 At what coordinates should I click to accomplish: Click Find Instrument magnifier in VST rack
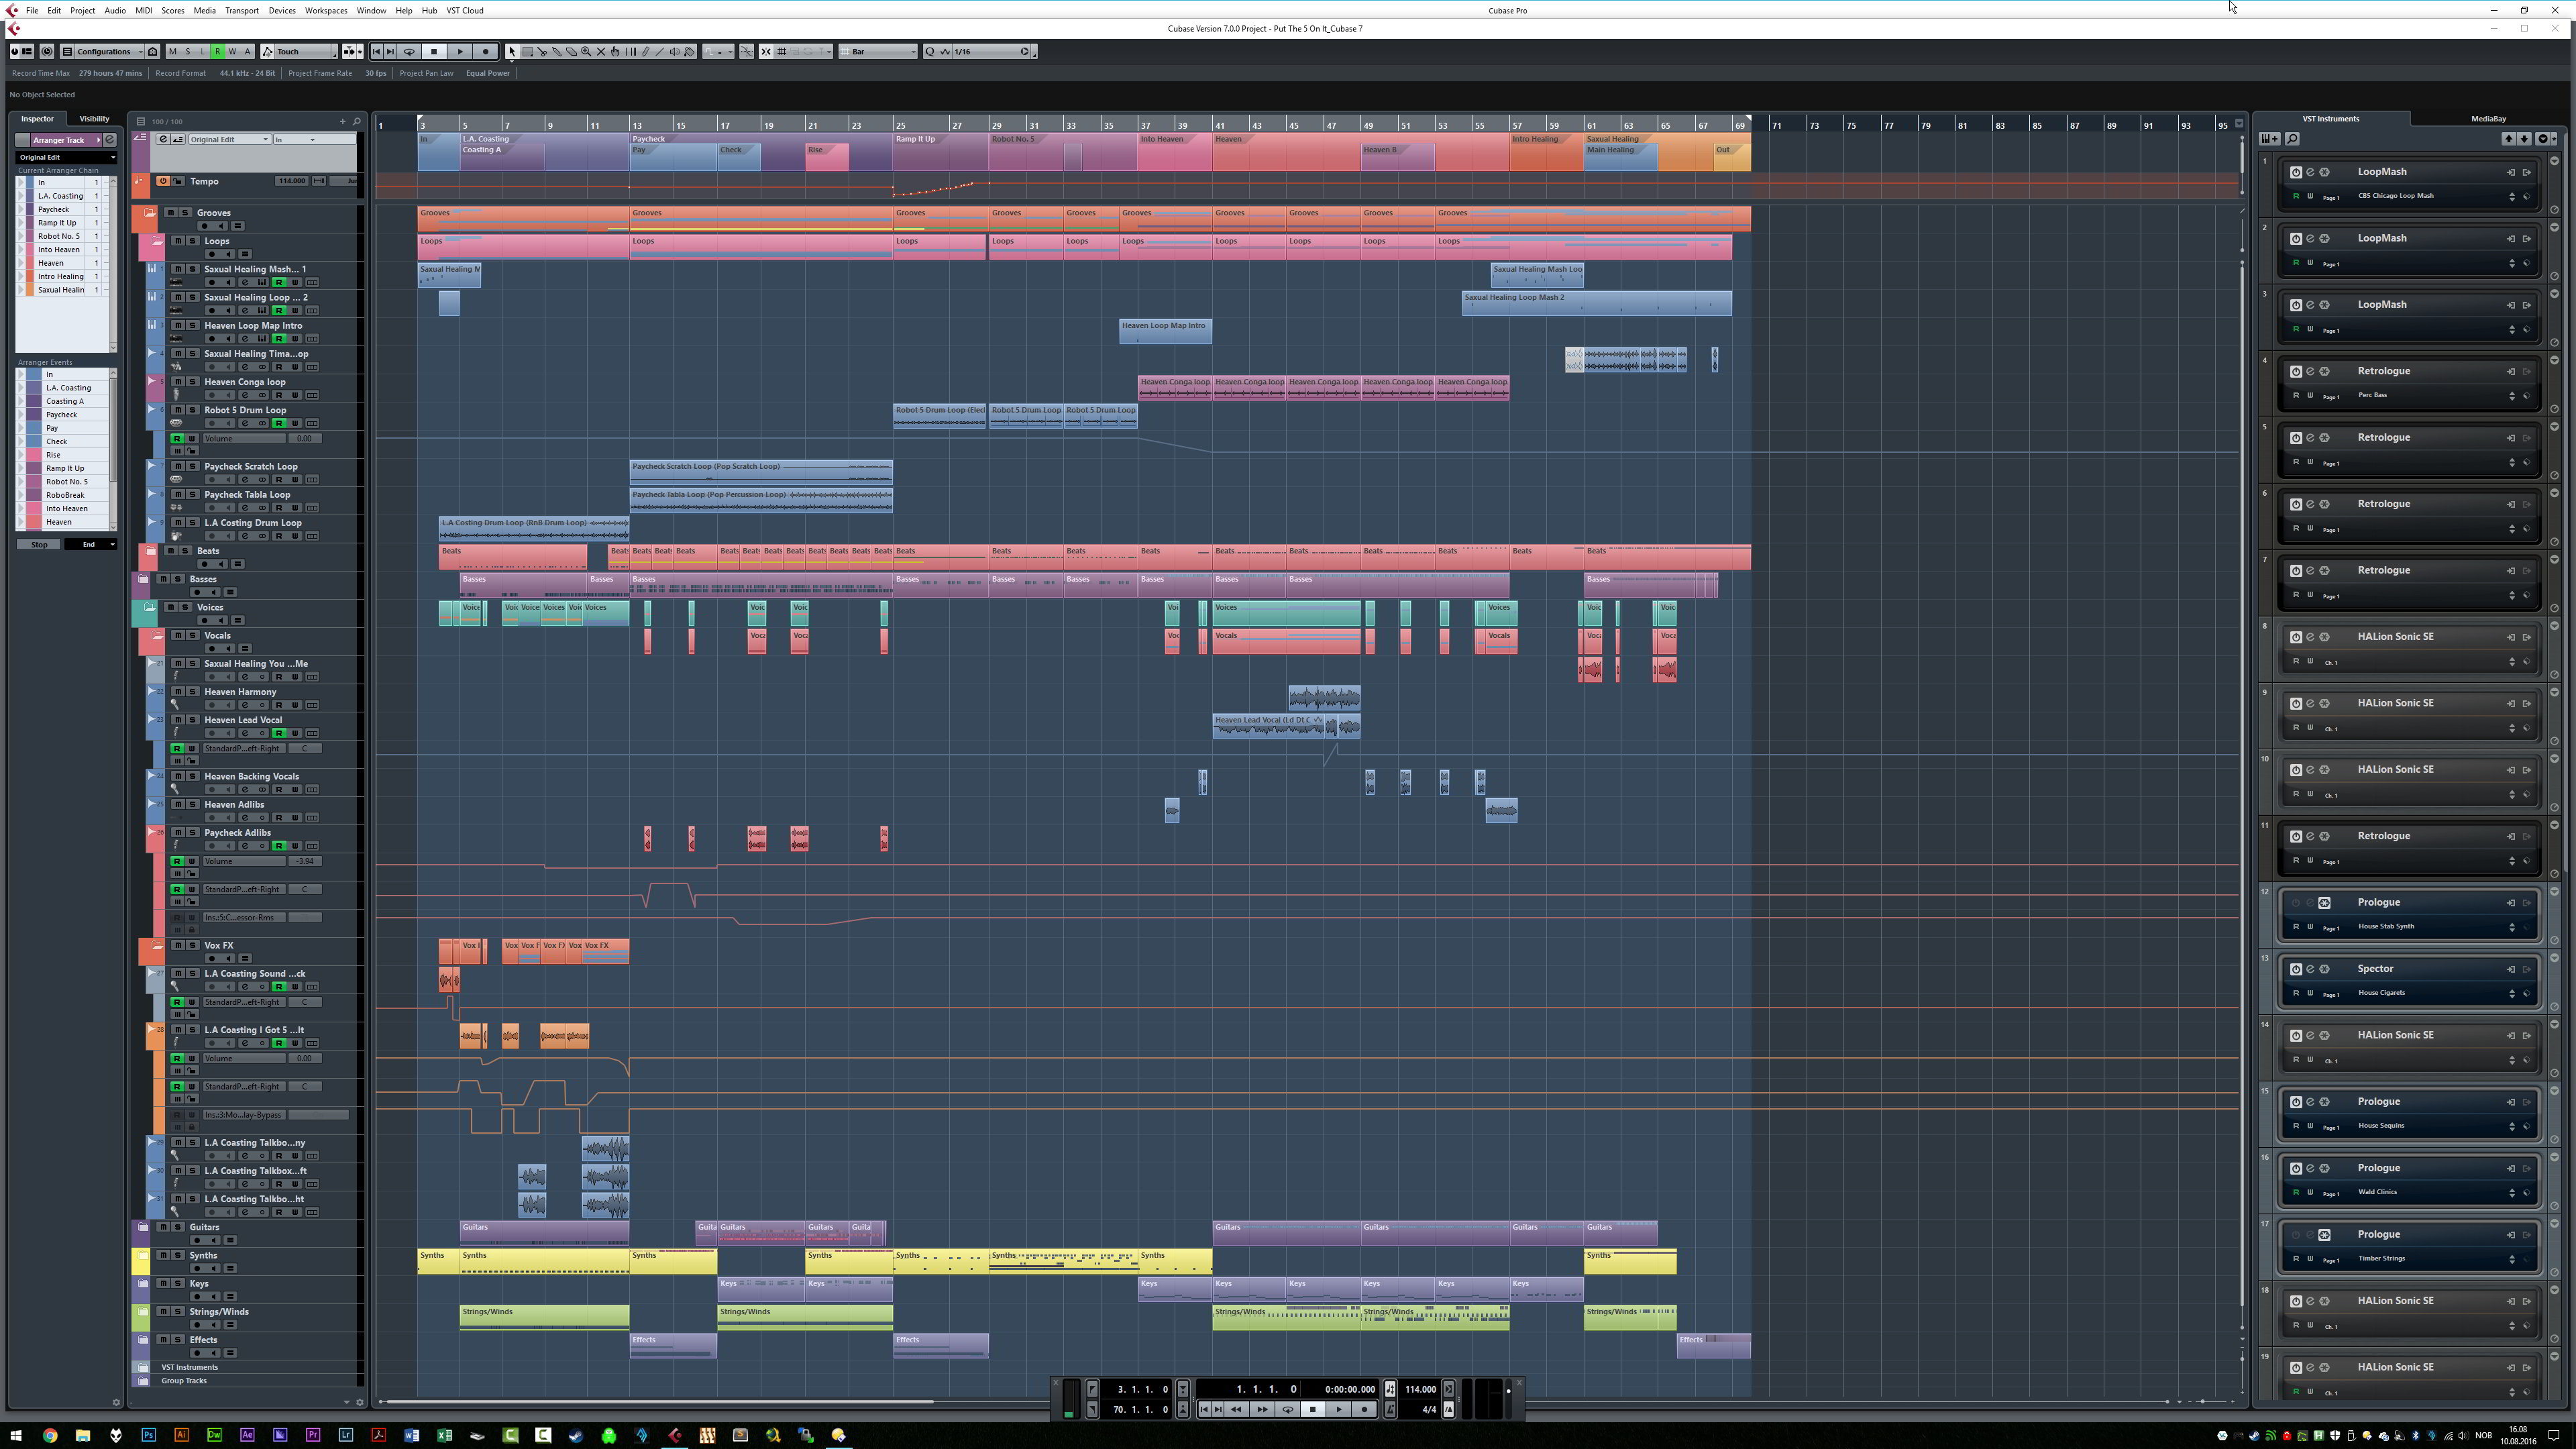2292,139
